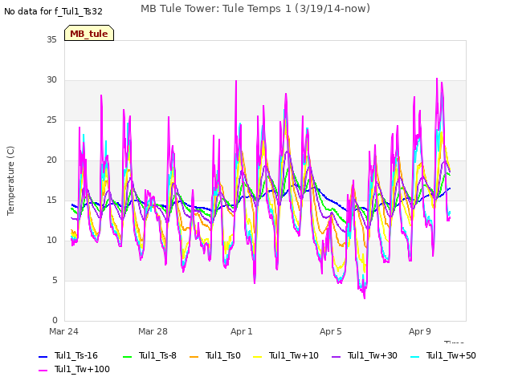Click the Mar 24 x-axis label
The image size is (514, 385).
click(63, 331)
